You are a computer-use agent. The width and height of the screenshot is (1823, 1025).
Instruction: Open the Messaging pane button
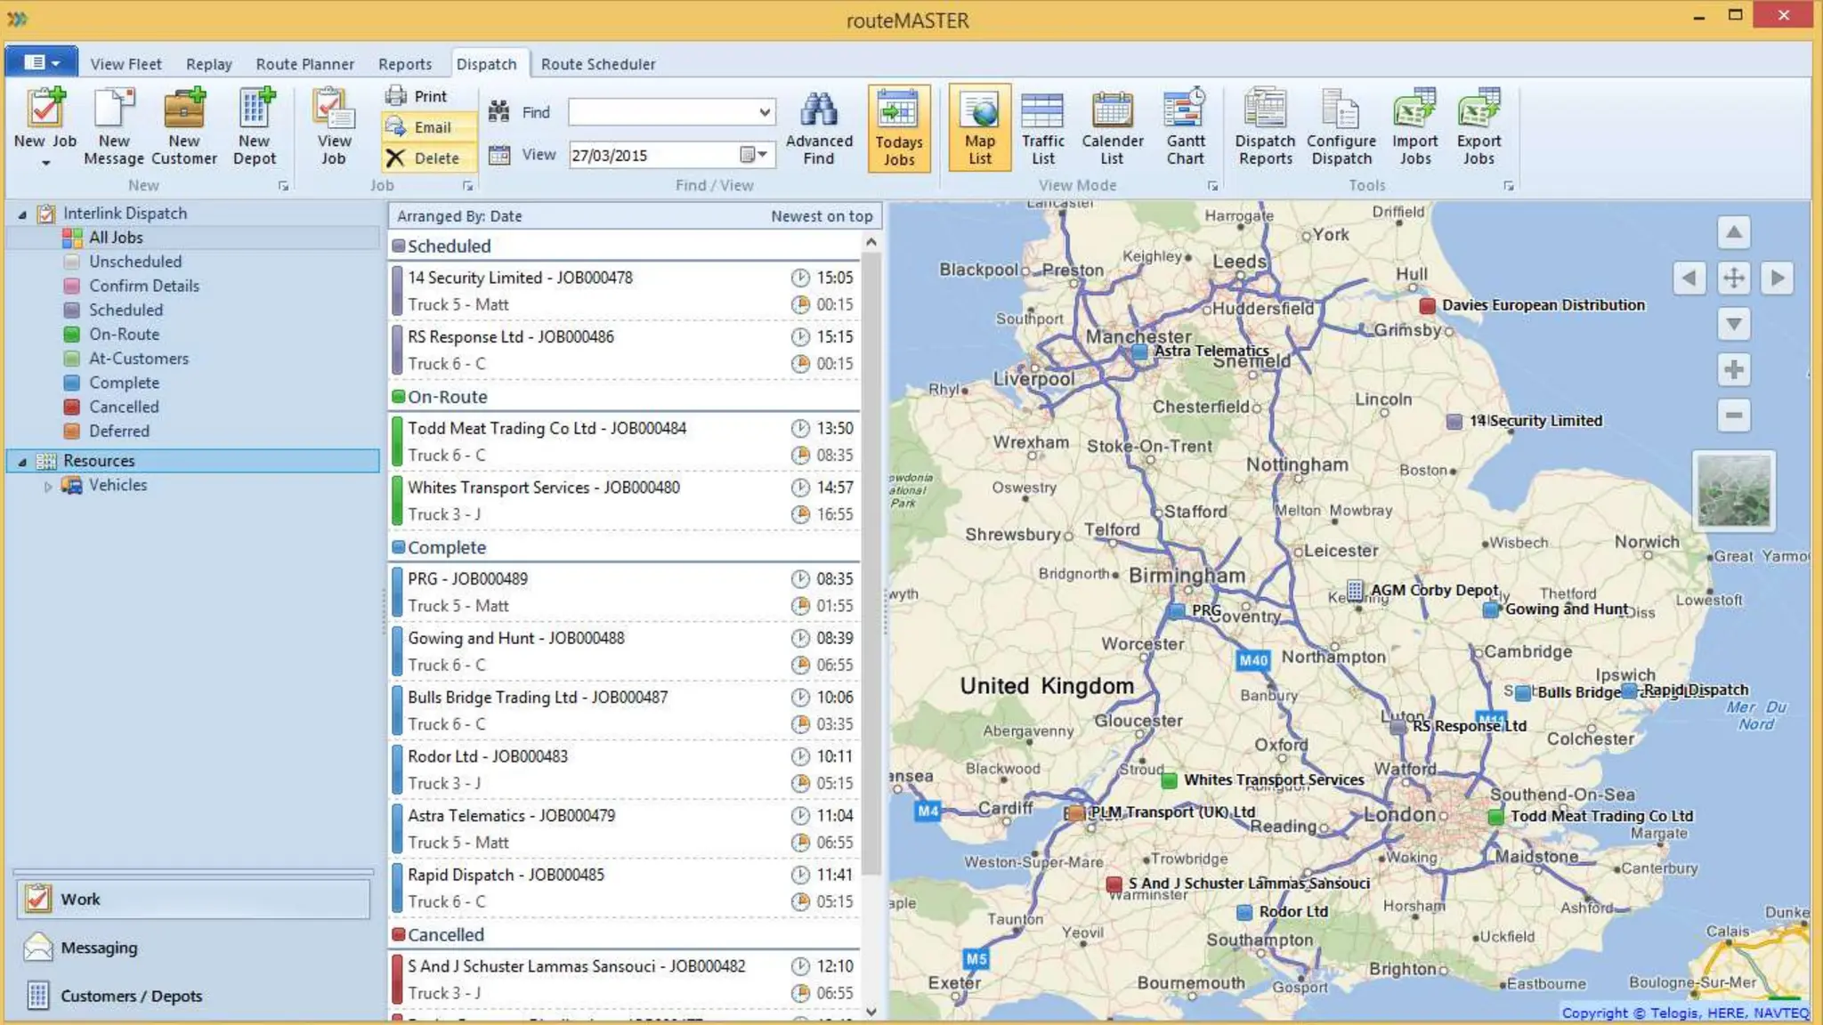(98, 948)
